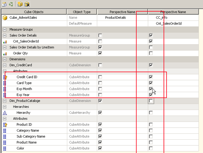Check Product Name in CC_info perspective

point(151,142)
